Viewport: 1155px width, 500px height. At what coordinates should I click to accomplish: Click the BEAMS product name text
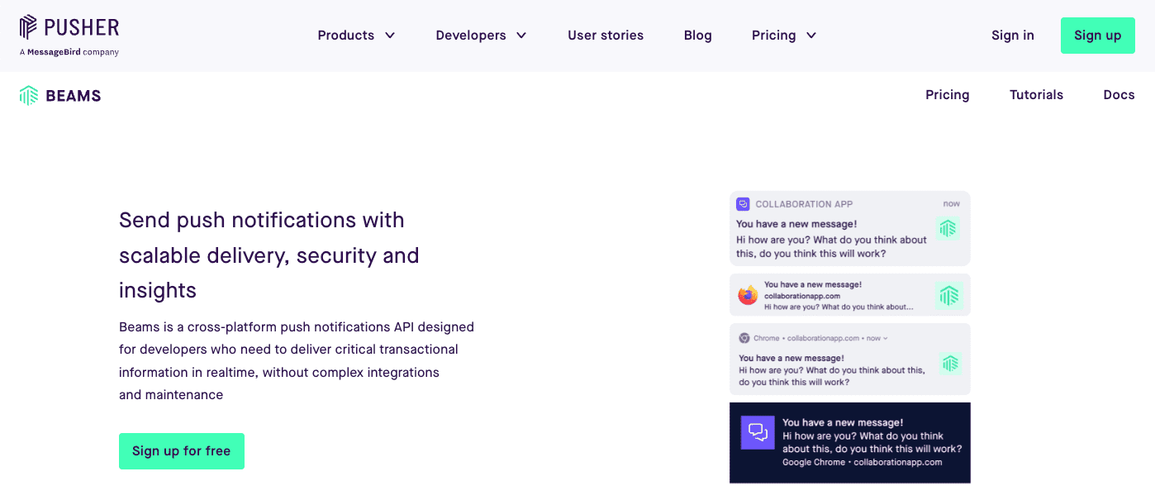click(x=74, y=96)
